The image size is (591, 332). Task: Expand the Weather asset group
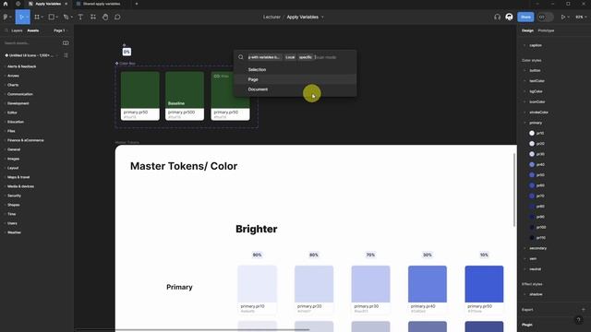pos(14,232)
